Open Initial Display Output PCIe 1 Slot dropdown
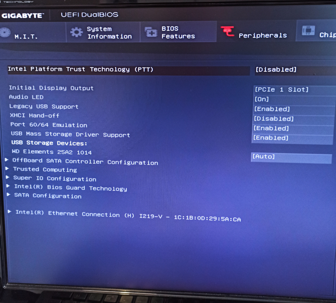 click(x=281, y=90)
